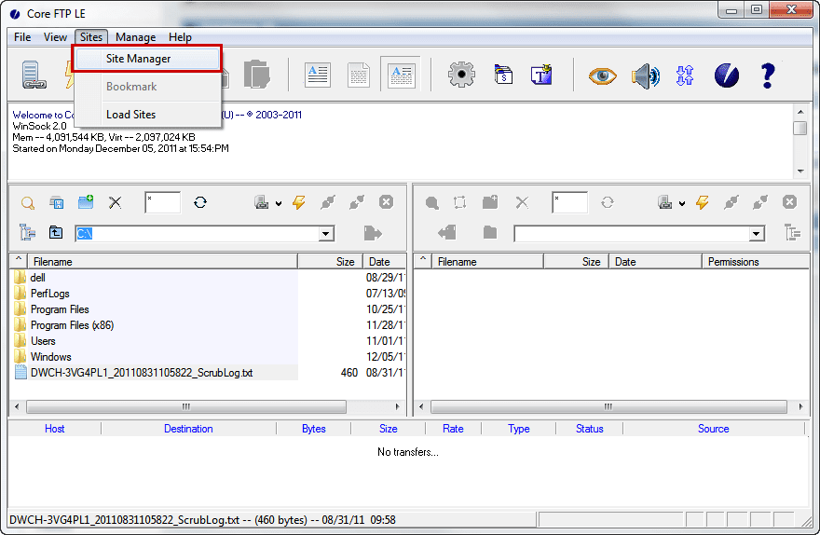Click the Core FTP round logo icon
Viewport: 820px width, 535px height.
point(727,75)
